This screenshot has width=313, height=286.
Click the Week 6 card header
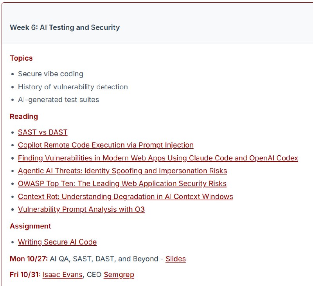point(65,27)
